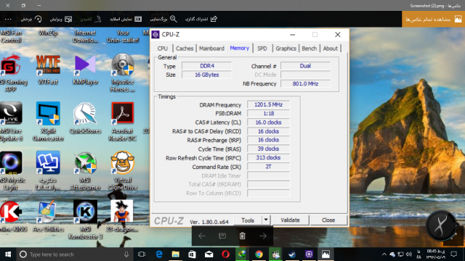This screenshot has width=465, height=261.
Task: Open the 28-dragon image file icon
Action: [x=122, y=216]
